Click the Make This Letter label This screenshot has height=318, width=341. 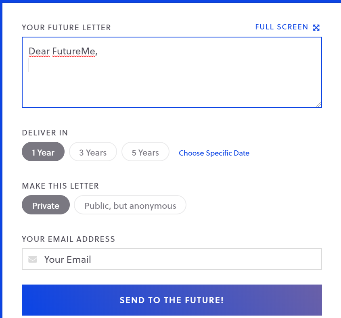pyautogui.click(x=60, y=186)
